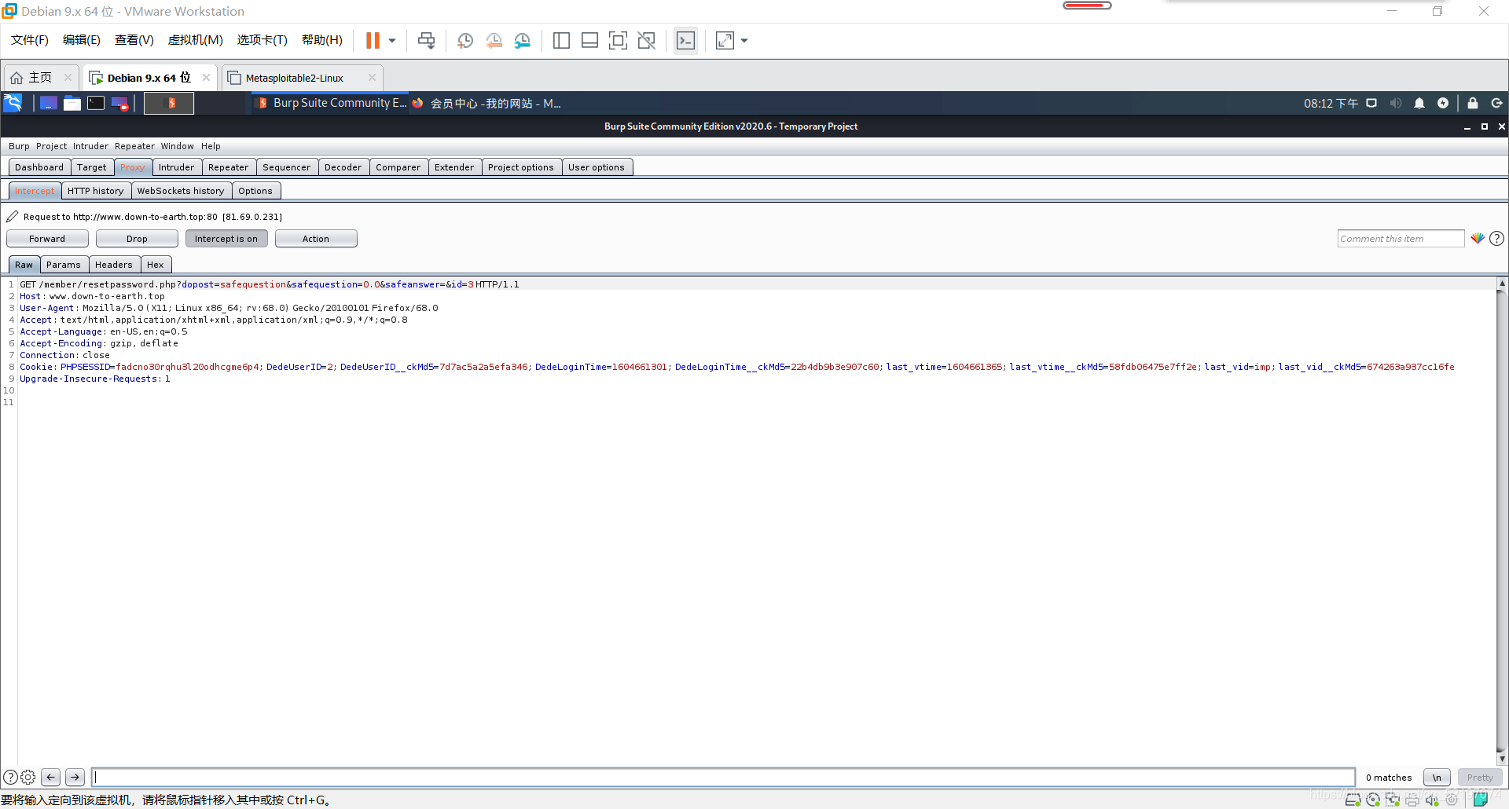Switch to the Target tab
The image size is (1509, 809).
[92, 167]
